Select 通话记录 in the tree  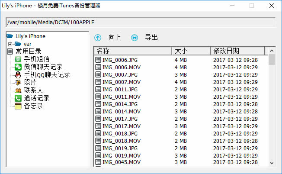pos(37,98)
